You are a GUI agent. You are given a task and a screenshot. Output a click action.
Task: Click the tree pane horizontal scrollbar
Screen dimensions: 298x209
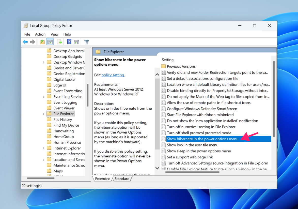41,178
